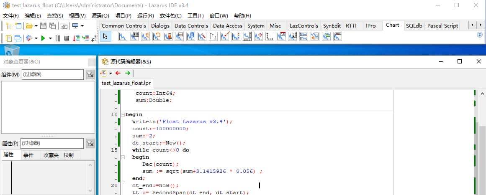Select the chart icon with red move arrows
Image resolution: width=486 pixels, height=195 pixels.
pos(259,36)
